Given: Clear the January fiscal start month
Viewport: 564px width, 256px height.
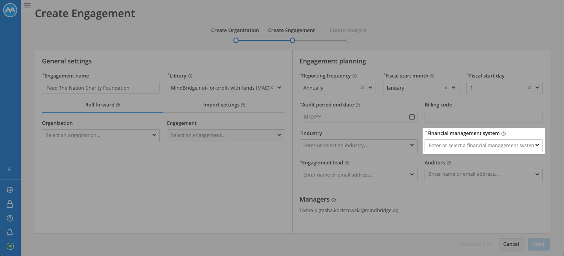Looking at the screenshot, I should (446, 88).
